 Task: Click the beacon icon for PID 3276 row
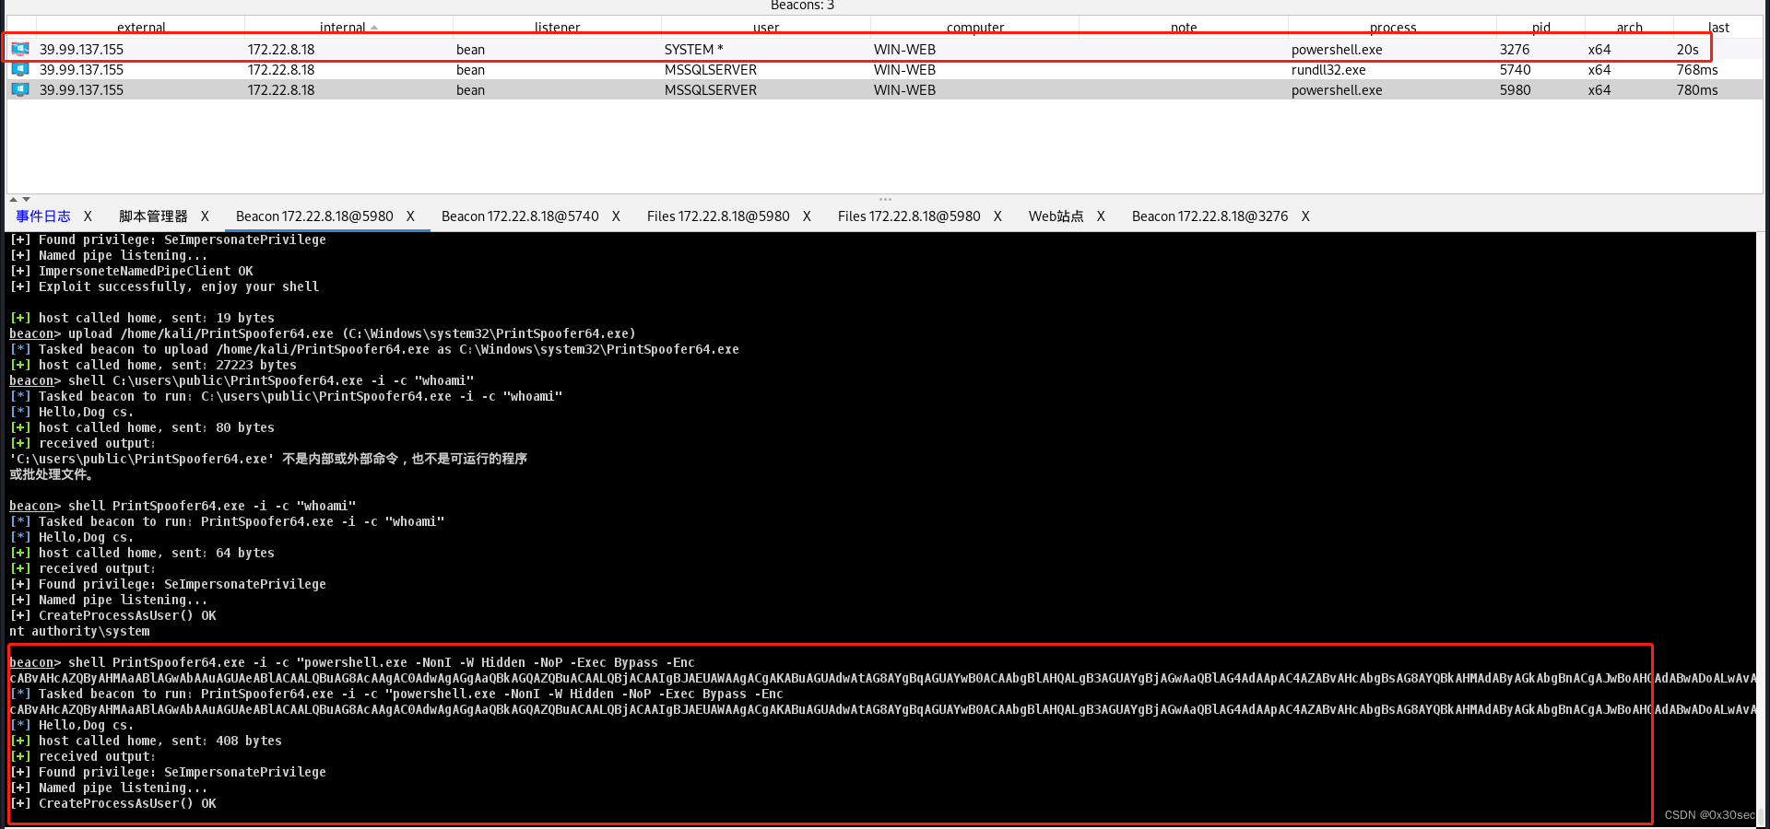coord(20,49)
